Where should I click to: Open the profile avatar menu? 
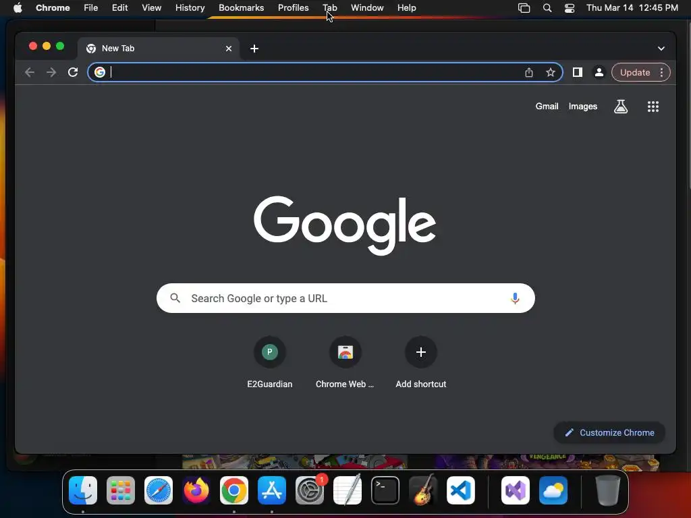599,72
